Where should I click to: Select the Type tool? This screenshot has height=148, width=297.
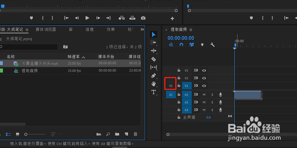point(153,92)
